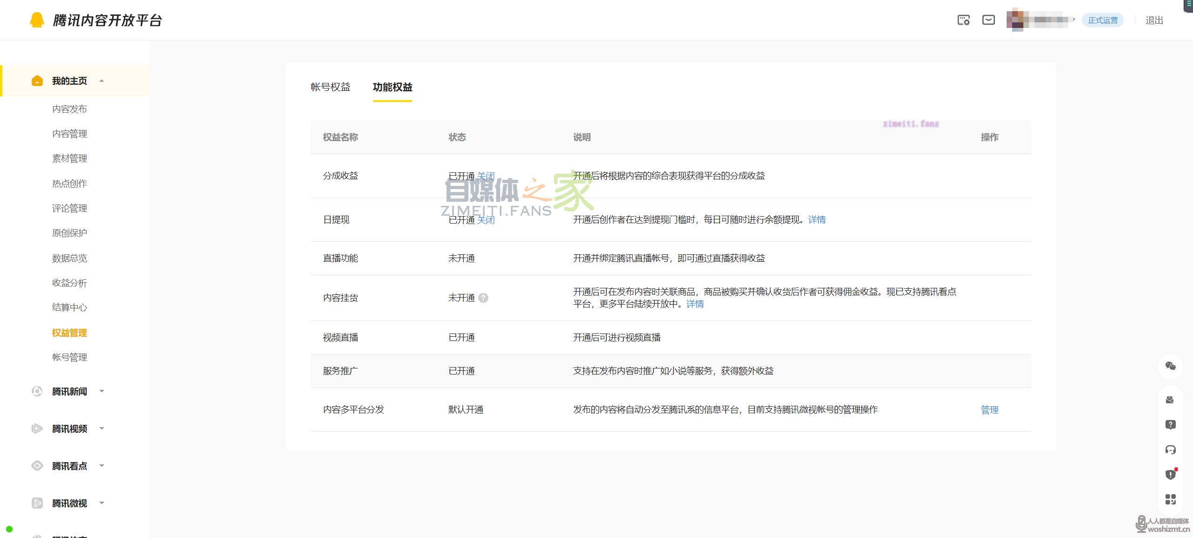This screenshot has width=1193, height=538.
Task: Click the 退出 logout button
Action: (1154, 20)
